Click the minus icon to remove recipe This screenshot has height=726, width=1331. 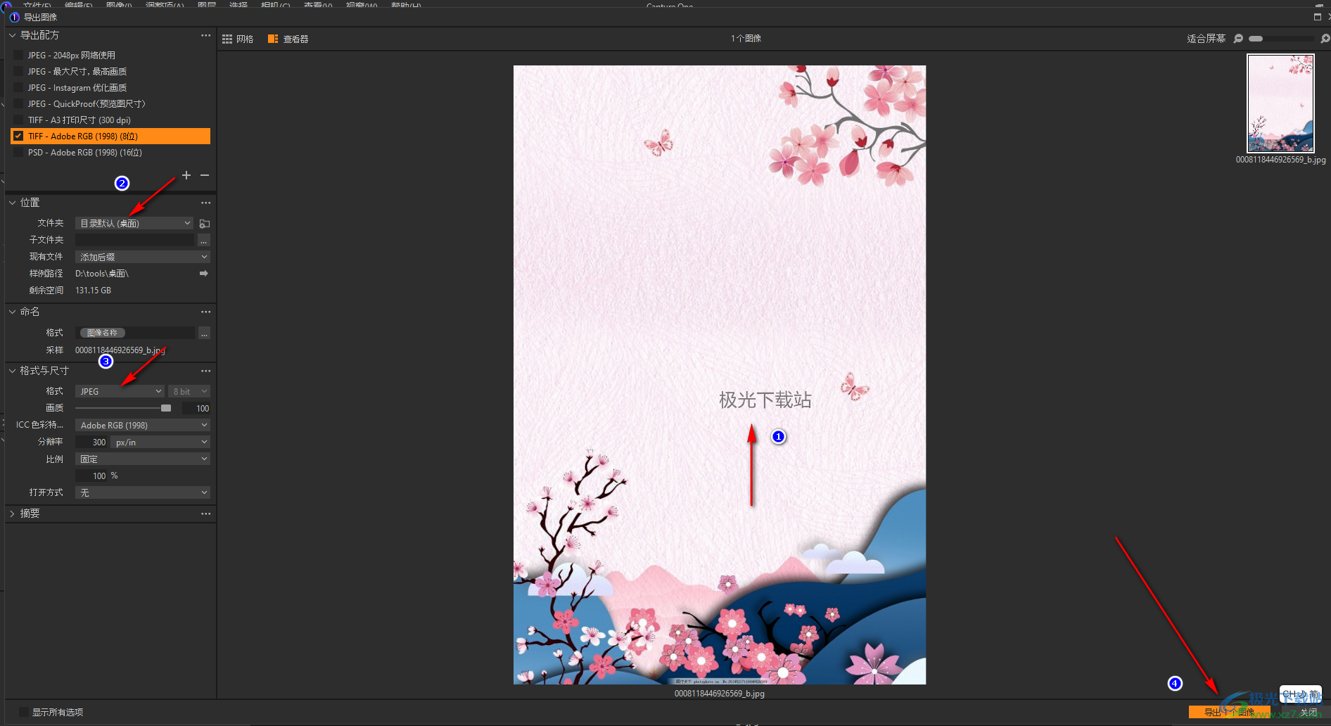coord(205,175)
